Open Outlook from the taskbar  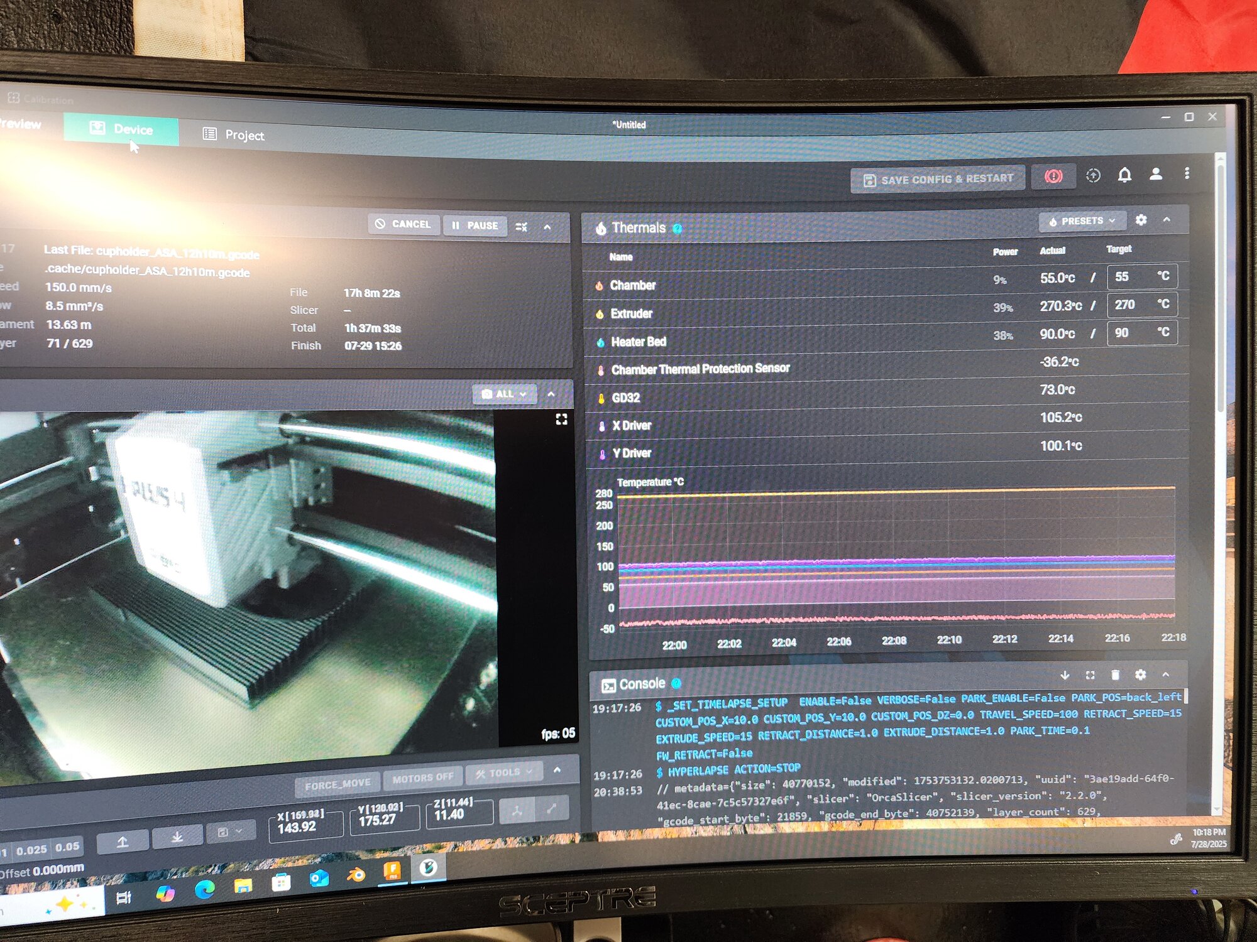[x=319, y=878]
